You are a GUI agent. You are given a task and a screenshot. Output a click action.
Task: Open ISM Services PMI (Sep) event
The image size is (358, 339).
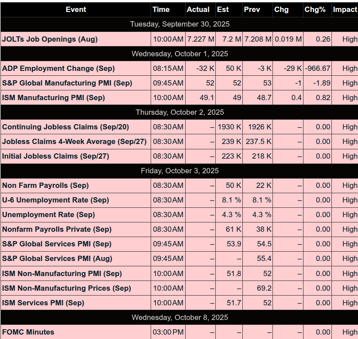(x=43, y=303)
